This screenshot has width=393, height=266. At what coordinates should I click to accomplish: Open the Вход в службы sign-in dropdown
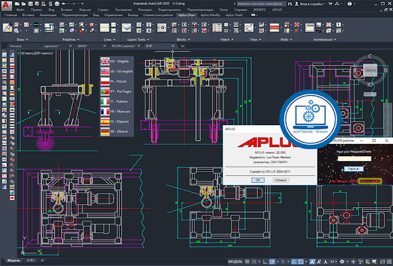[x=310, y=4]
